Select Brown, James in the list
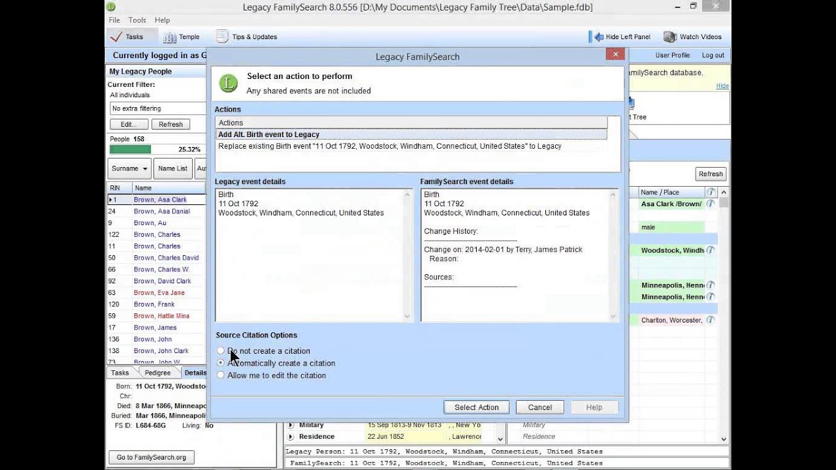The width and height of the screenshot is (836, 470). (155, 328)
